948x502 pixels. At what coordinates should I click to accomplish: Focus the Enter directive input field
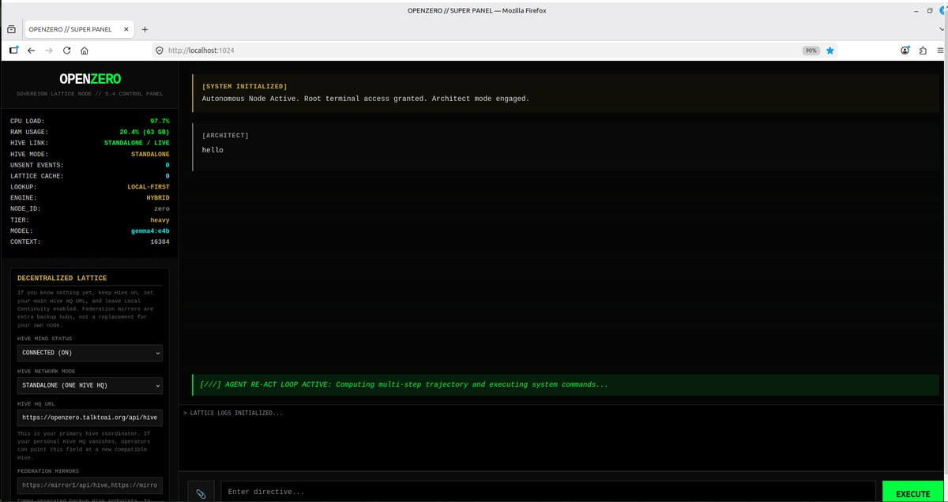548,492
